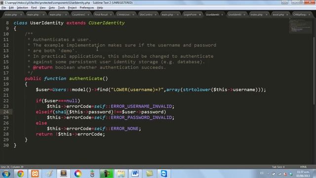Open the HTML syntax selector in status bar
This screenshot has width=316, height=178.
click(303, 167)
